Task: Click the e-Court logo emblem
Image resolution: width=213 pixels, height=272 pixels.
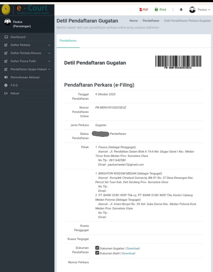Action: [x=6, y=10]
